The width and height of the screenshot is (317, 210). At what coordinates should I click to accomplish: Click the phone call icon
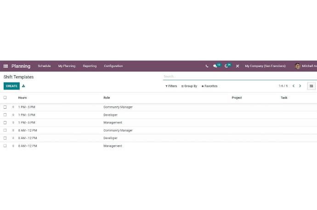(x=207, y=66)
